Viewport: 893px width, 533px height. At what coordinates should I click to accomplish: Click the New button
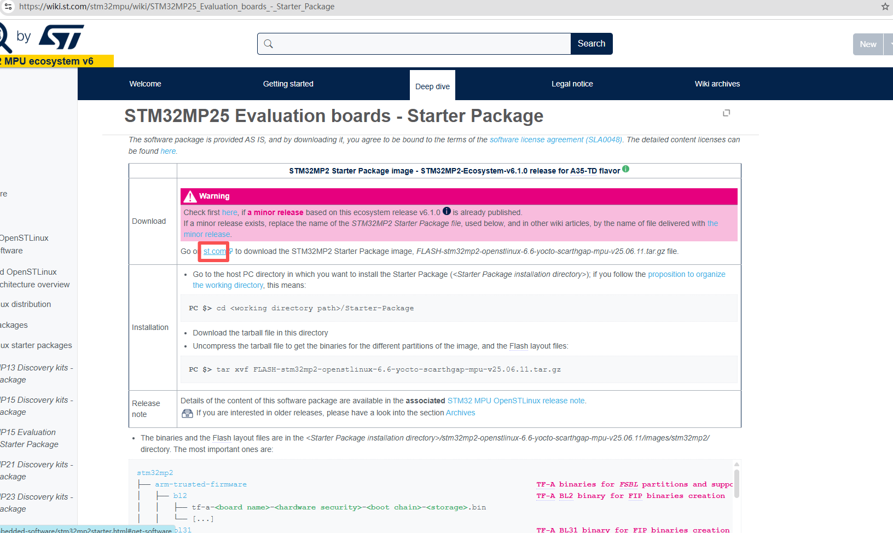point(868,44)
